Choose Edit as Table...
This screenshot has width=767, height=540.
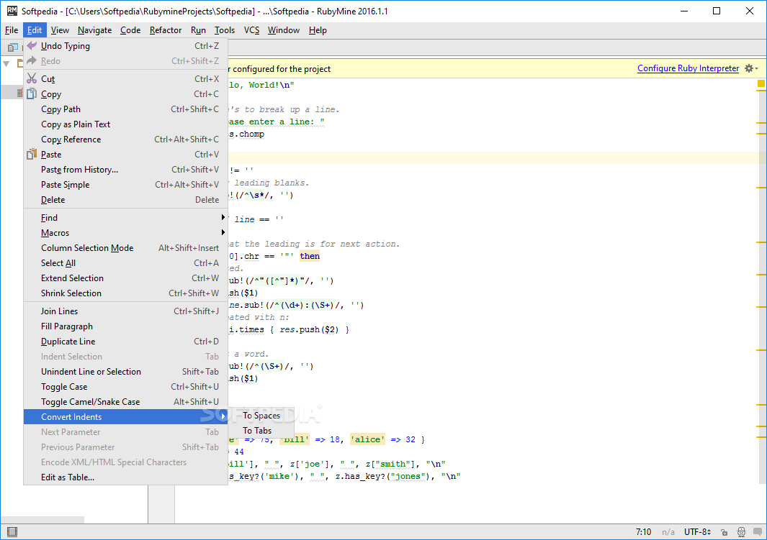[125, 477]
